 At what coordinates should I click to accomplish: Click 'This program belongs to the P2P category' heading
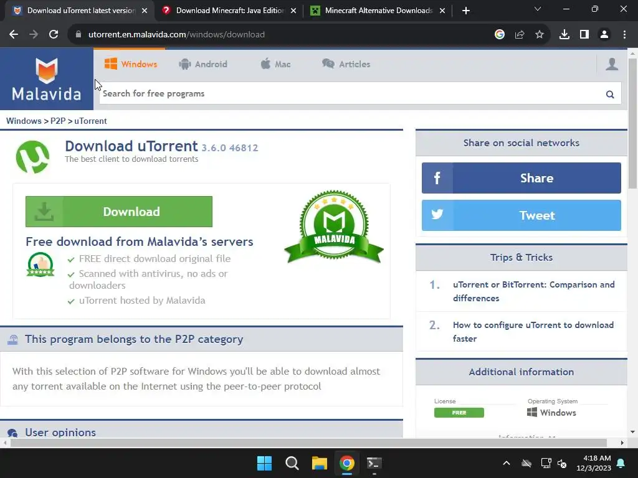click(x=134, y=339)
